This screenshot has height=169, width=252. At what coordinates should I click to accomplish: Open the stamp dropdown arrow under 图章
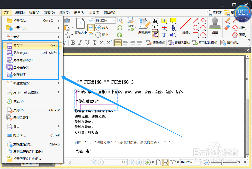tap(215, 36)
